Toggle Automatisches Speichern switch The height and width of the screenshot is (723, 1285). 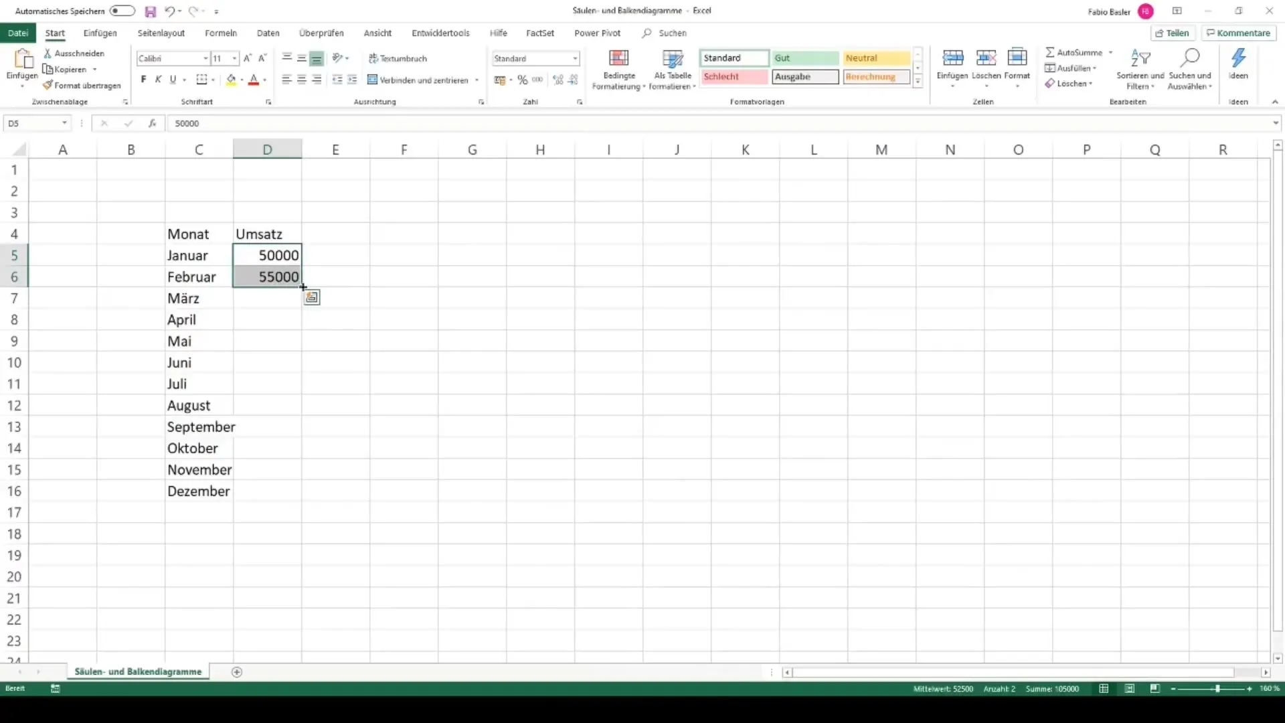[122, 11]
